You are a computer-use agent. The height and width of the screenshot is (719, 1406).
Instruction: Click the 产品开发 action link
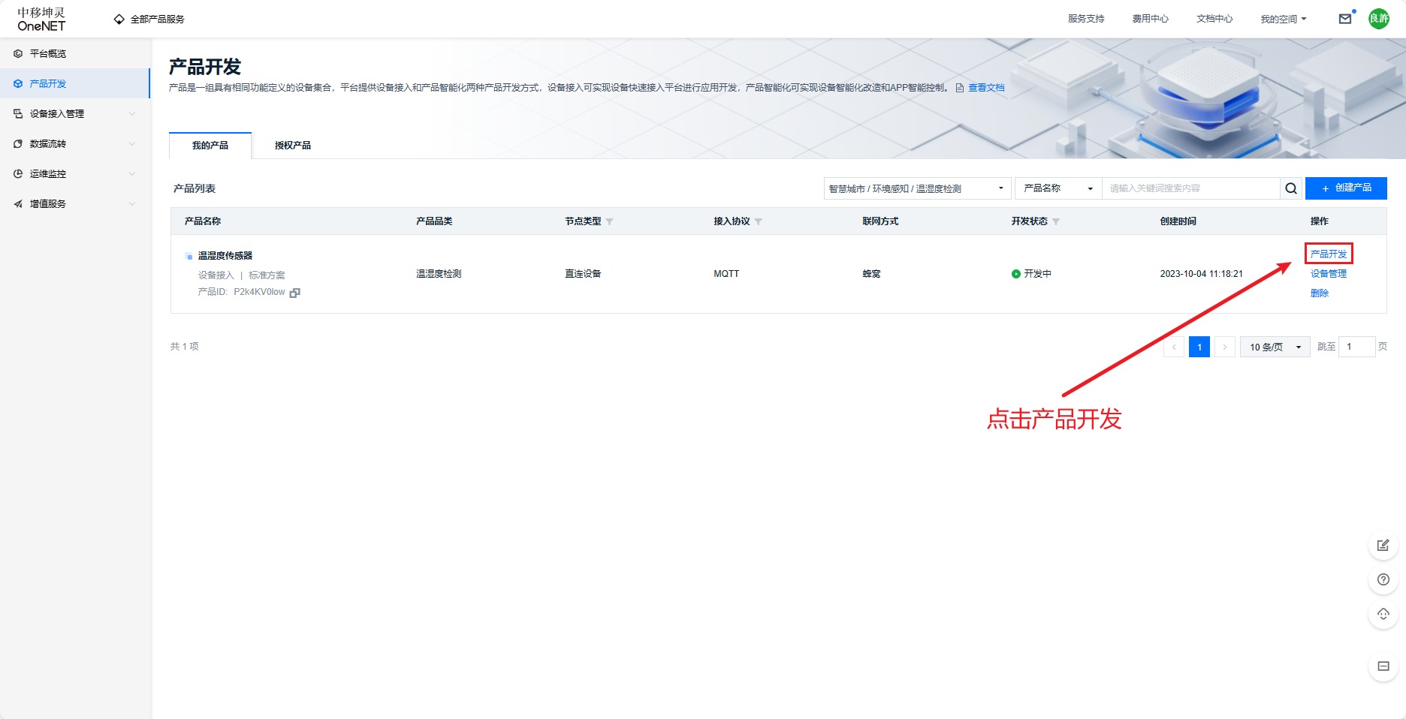1329,254
